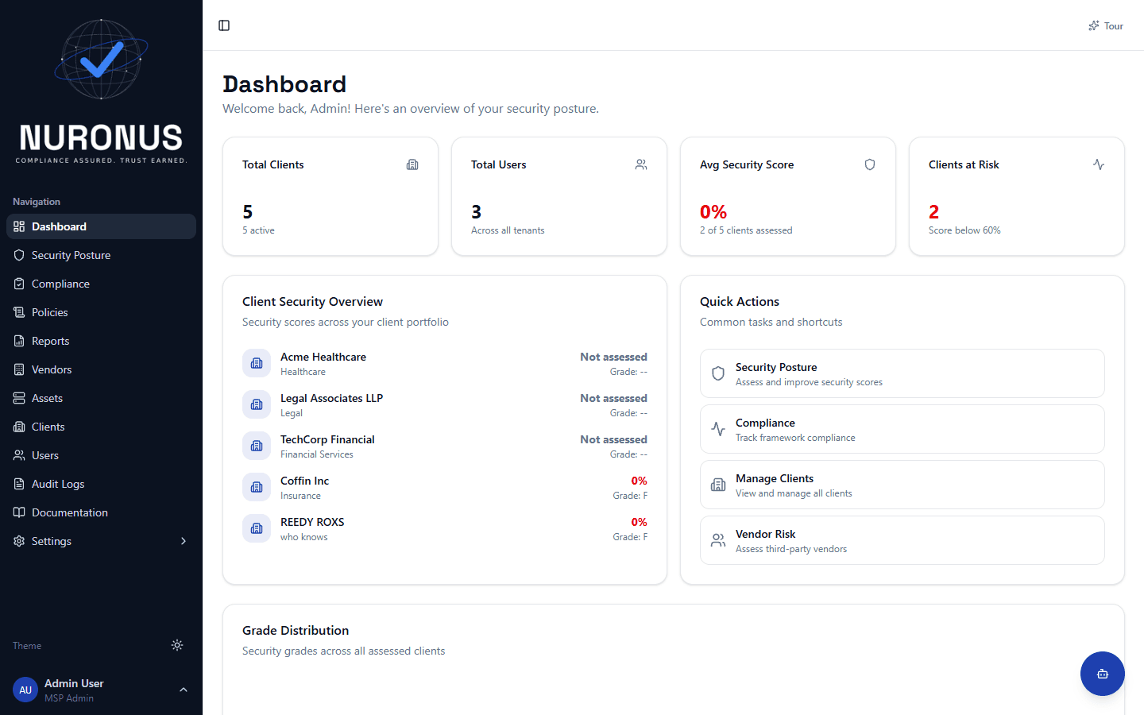Click the Clients building icon in sidebar
Viewport: 1144px width, 715px height.
19,427
